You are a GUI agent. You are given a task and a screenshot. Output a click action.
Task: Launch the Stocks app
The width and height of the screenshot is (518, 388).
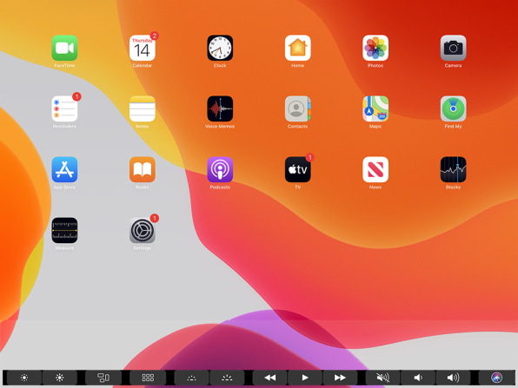(454, 169)
